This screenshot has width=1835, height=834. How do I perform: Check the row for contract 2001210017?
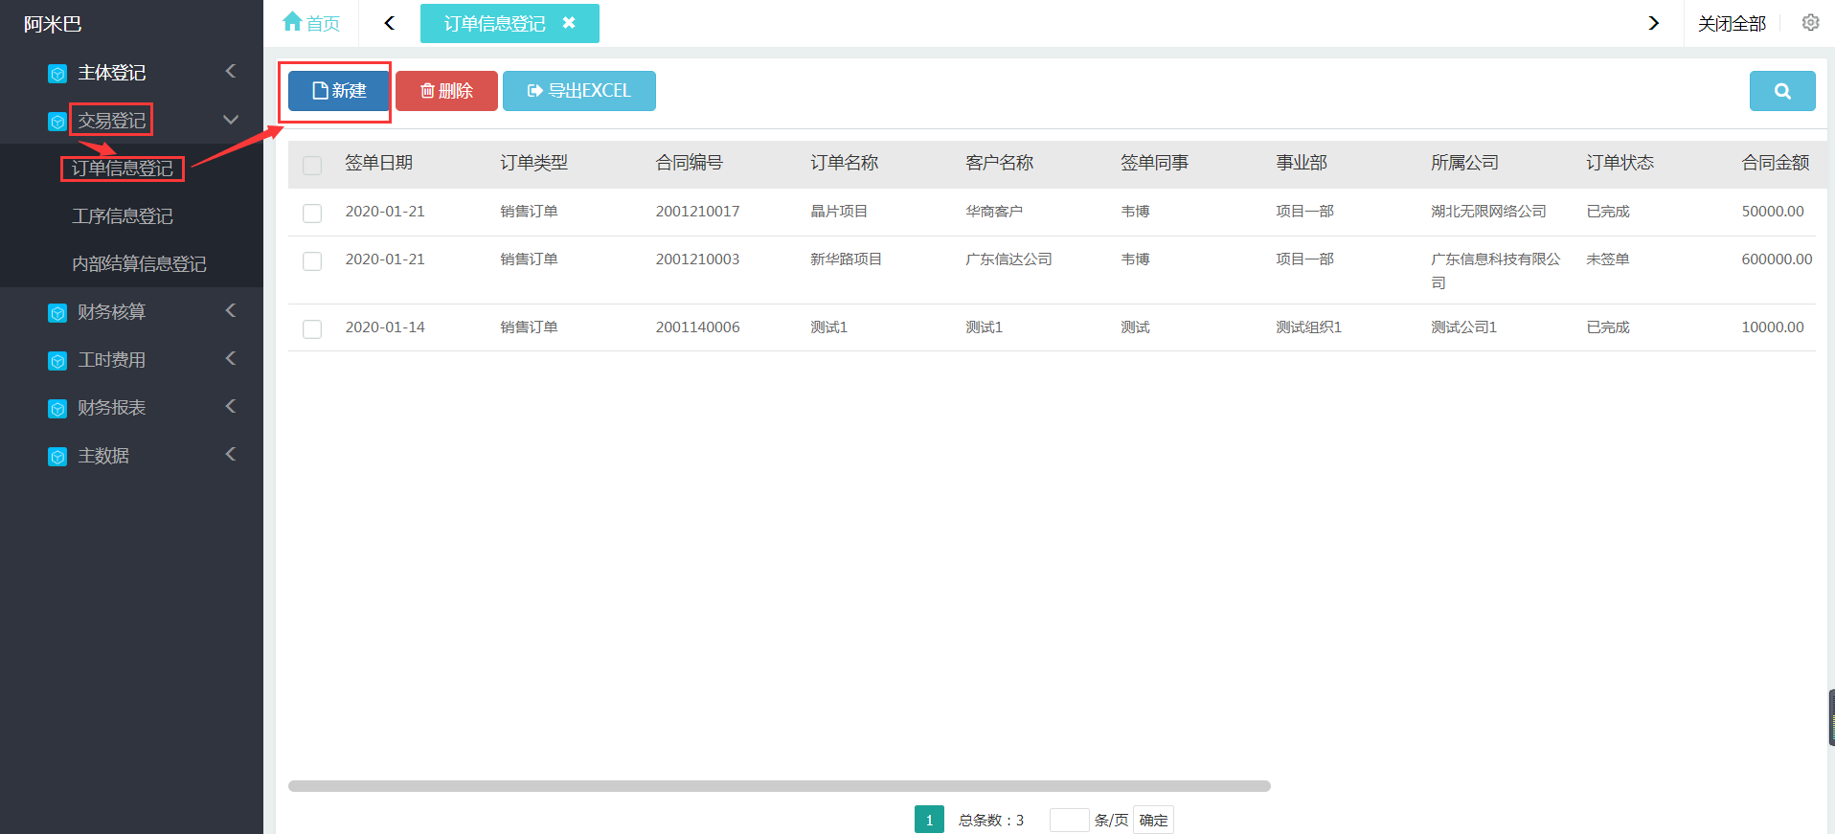312,213
